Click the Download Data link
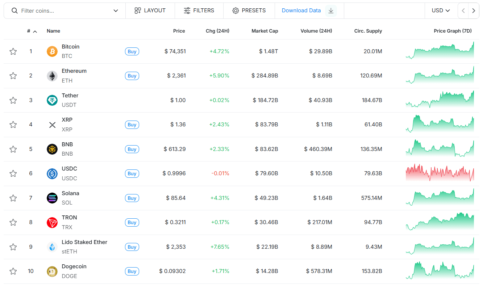This screenshot has height=290, width=483. pyautogui.click(x=301, y=10)
